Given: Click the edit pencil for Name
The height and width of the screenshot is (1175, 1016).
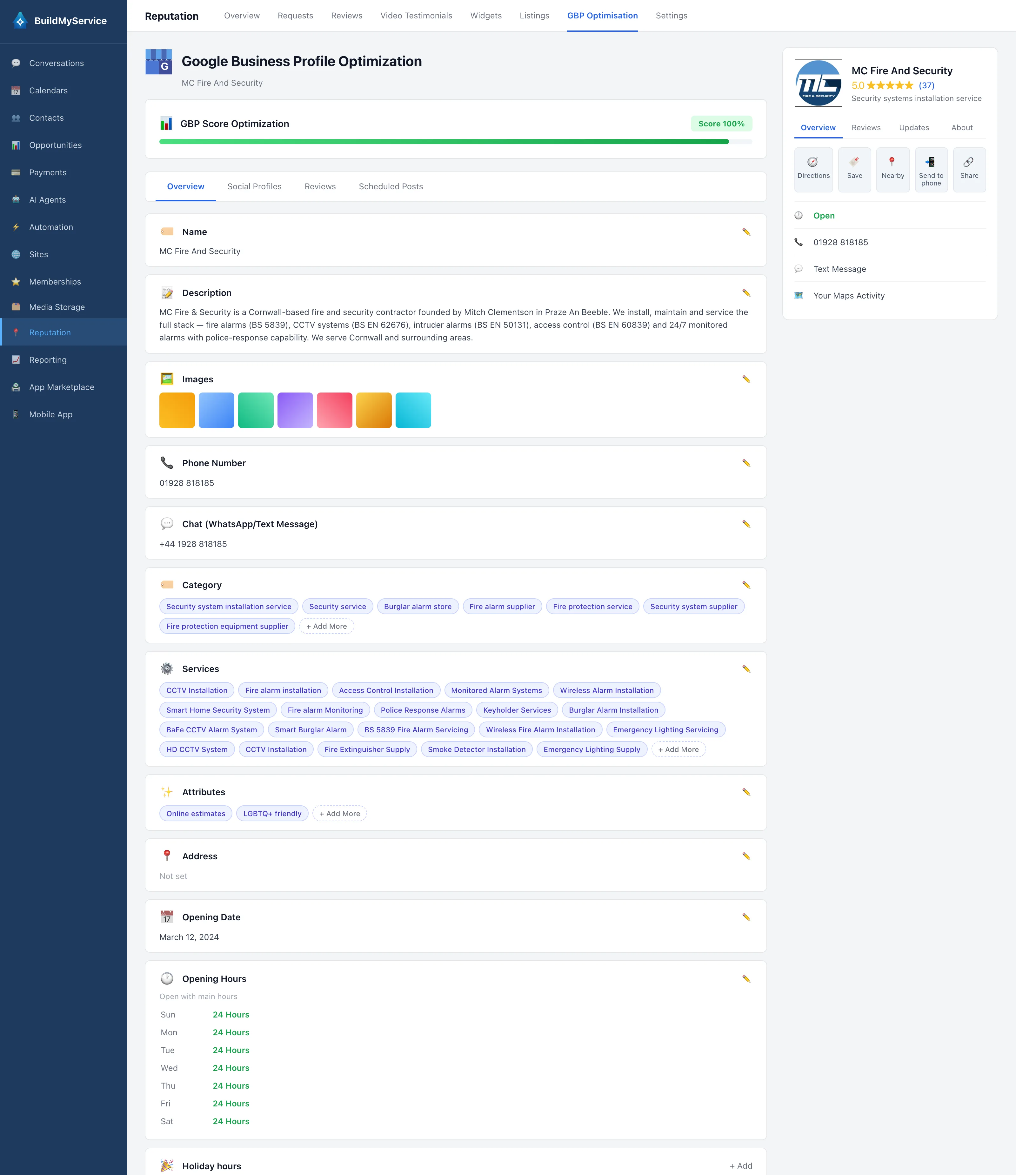Looking at the screenshot, I should [x=746, y=232].
